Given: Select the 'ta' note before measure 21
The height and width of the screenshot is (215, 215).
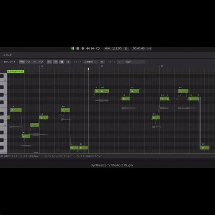Looking at the screenshot, I should pyautogui.click(x=156, y=117).
